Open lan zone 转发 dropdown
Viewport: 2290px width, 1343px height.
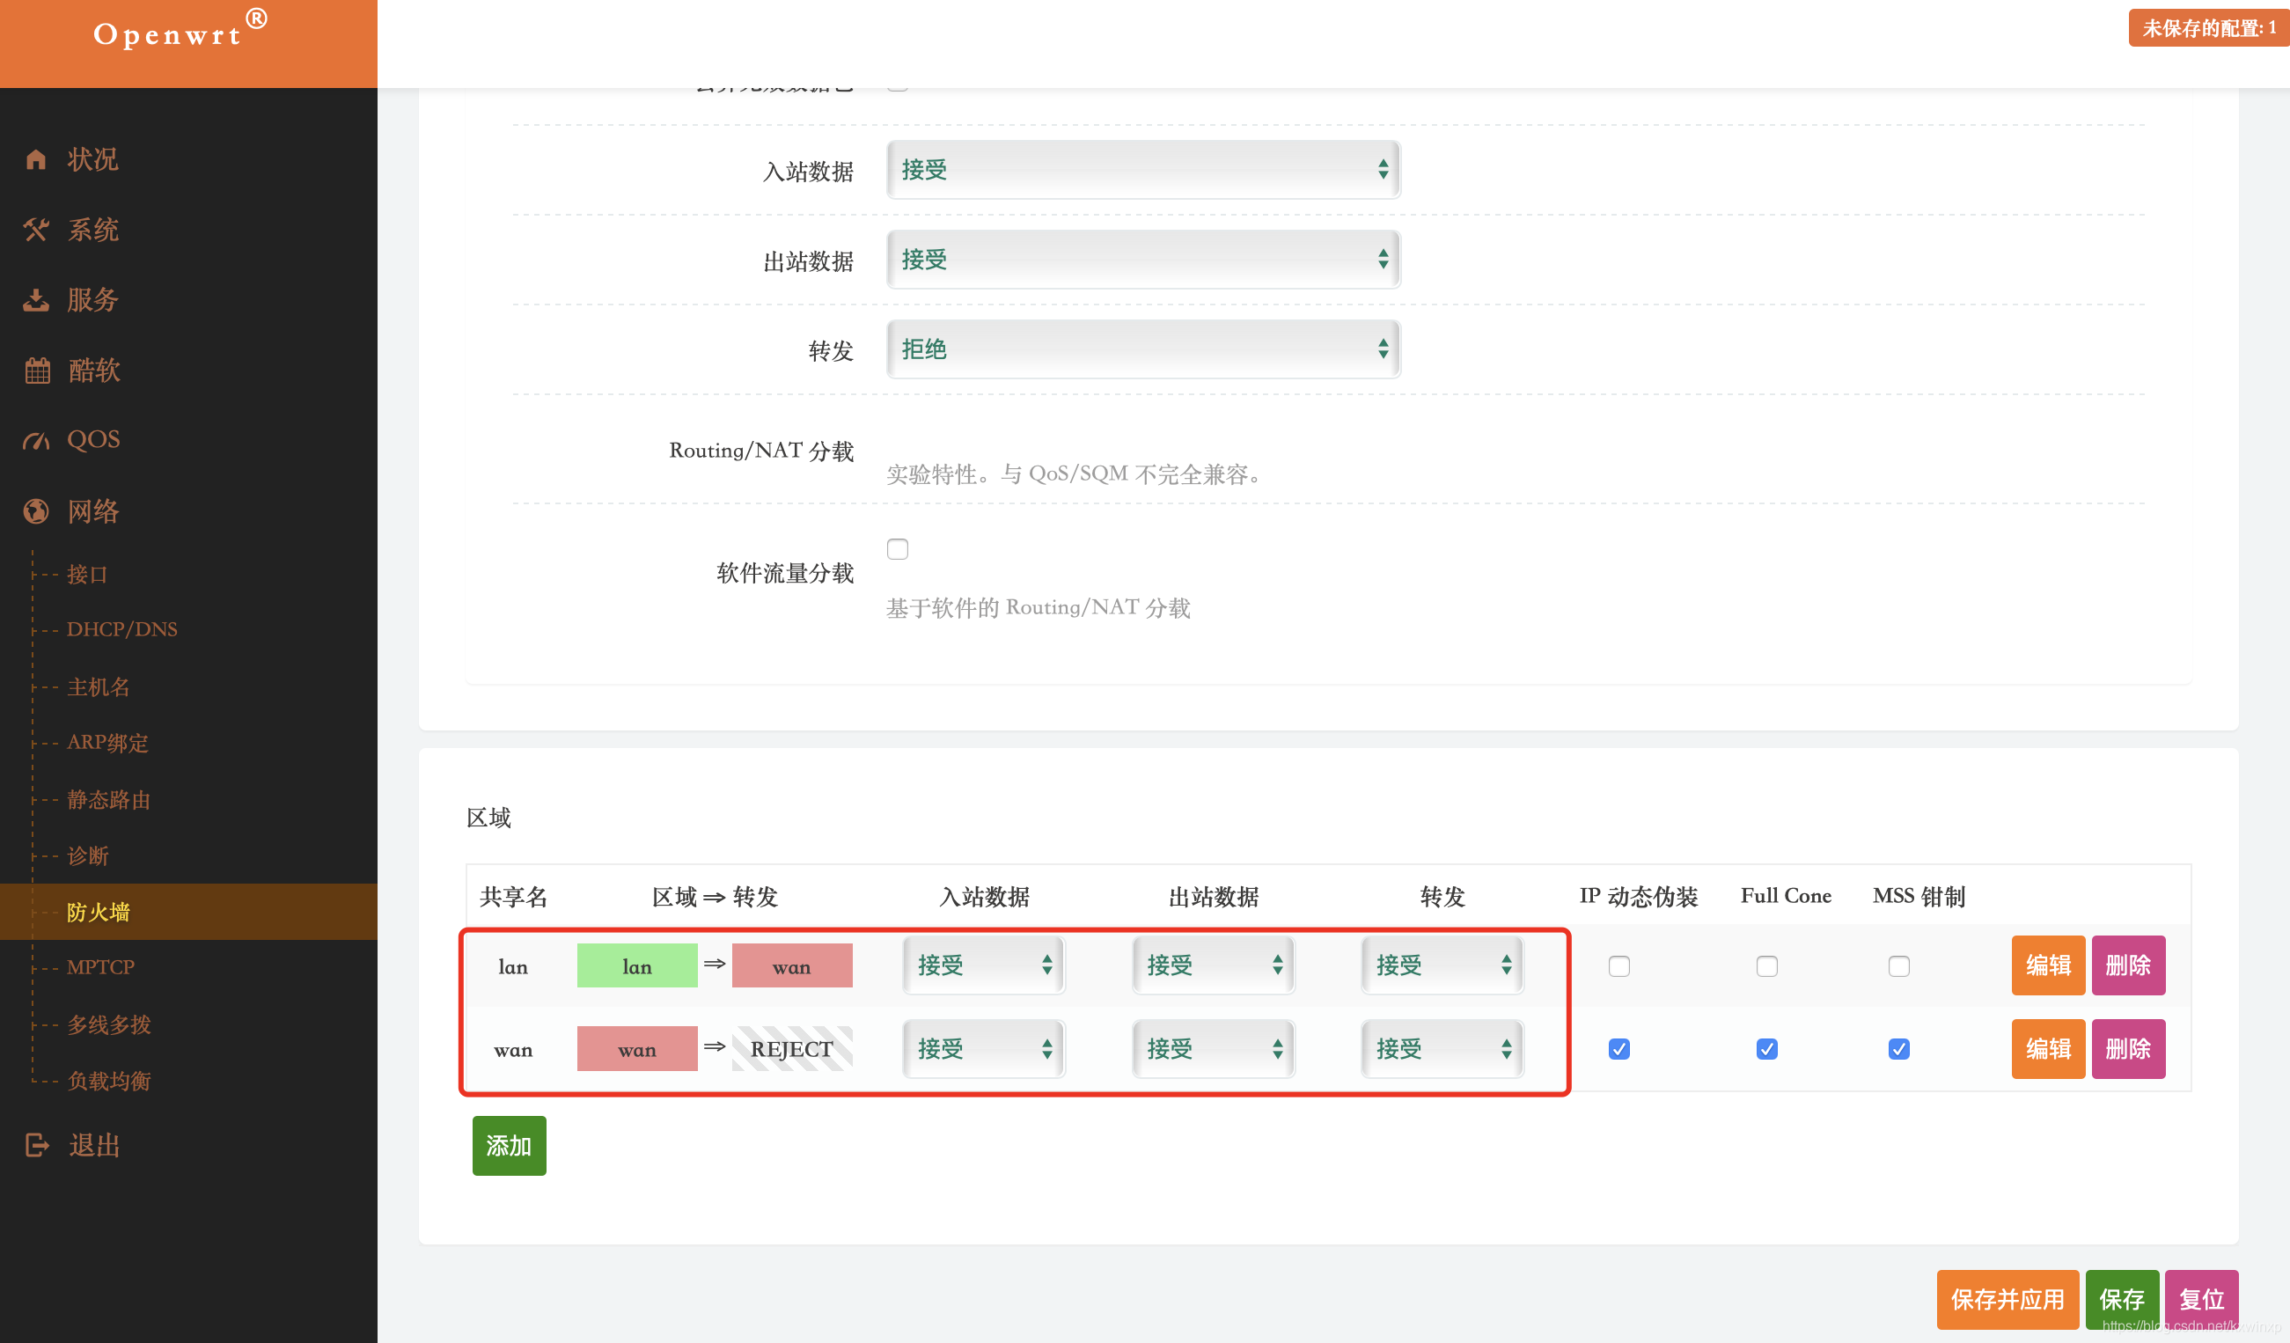pos(1443,966)
